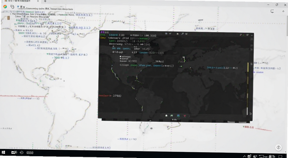Click the checkmark icon in the dark window's top toolbar
Screen dimensions: 288x158
pyautogui.click(x=170, y=33)
